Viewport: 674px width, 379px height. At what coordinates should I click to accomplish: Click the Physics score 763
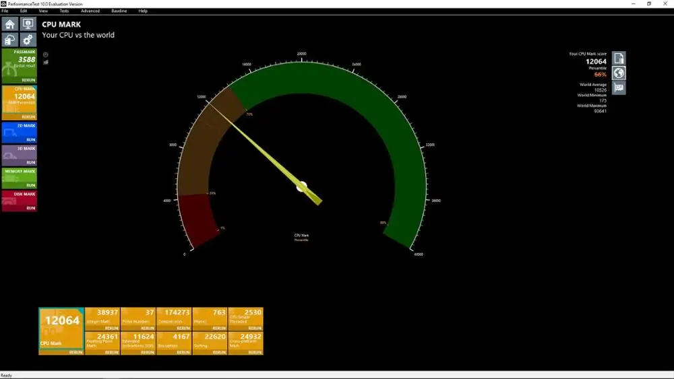(219, 312)
